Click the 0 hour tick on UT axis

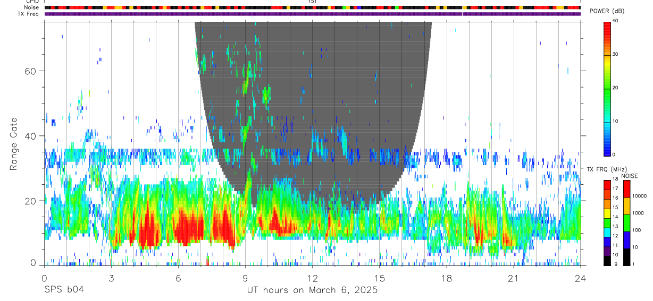44,278
